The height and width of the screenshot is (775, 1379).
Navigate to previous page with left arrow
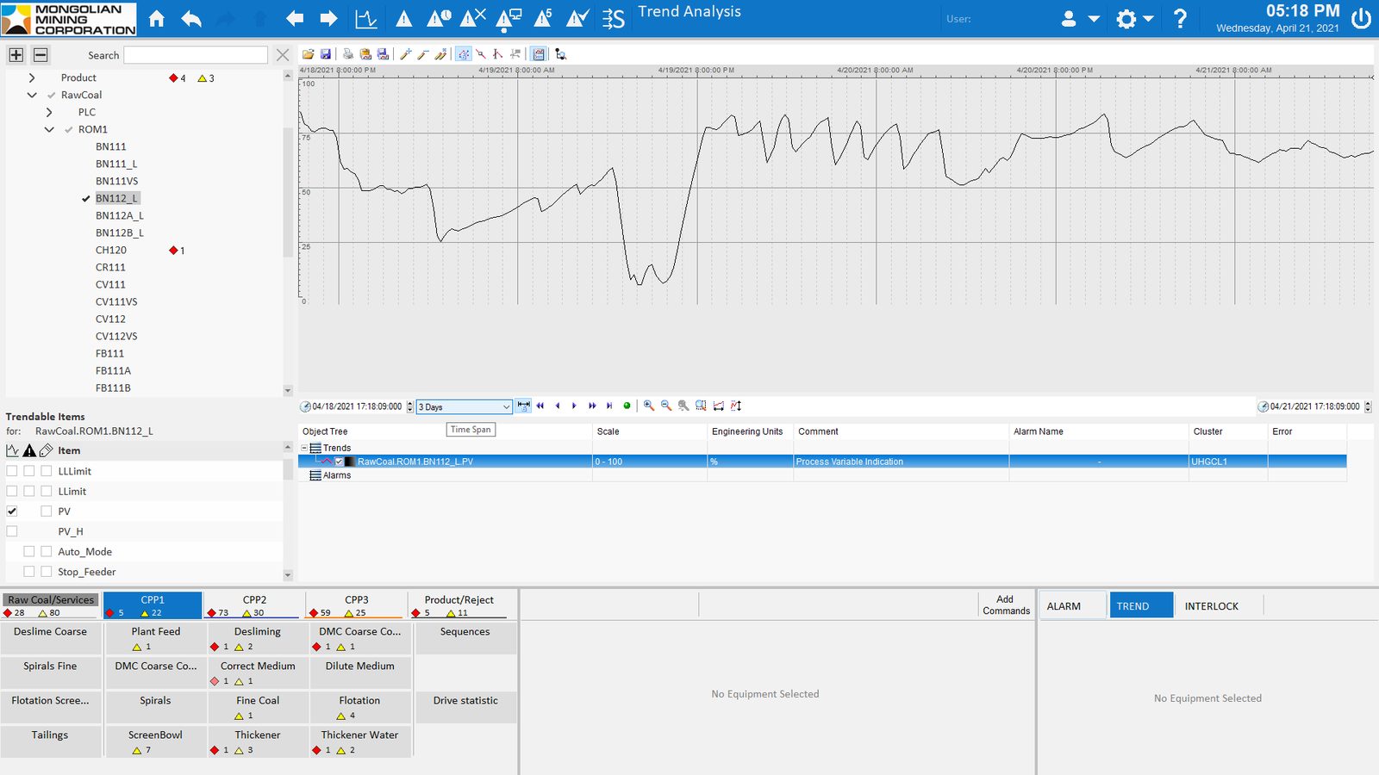[x=295, y=18]
